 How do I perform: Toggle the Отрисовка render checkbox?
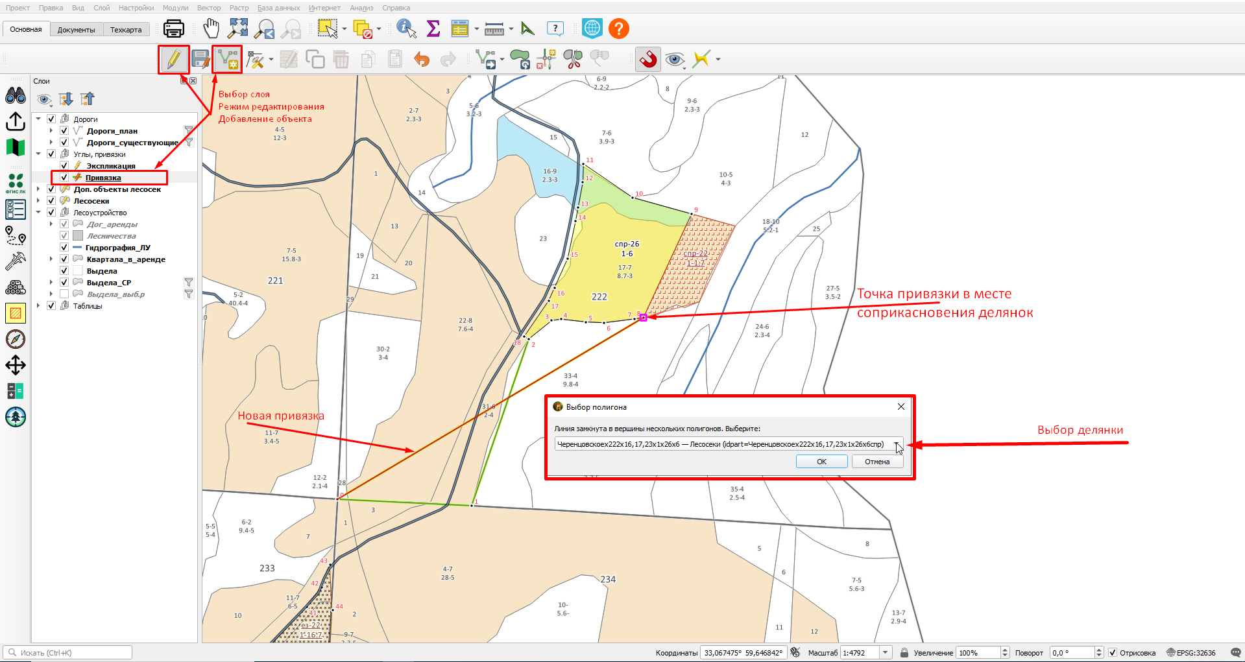(1113, 653)
